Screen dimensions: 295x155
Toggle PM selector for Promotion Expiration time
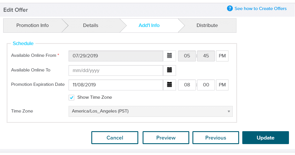coord(222,85)
